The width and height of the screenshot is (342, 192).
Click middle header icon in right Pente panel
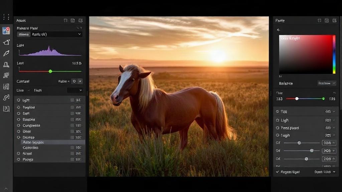(x=327, y=20)
